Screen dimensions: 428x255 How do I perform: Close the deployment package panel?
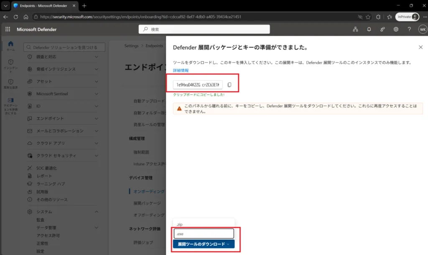(x=420, y=47)
